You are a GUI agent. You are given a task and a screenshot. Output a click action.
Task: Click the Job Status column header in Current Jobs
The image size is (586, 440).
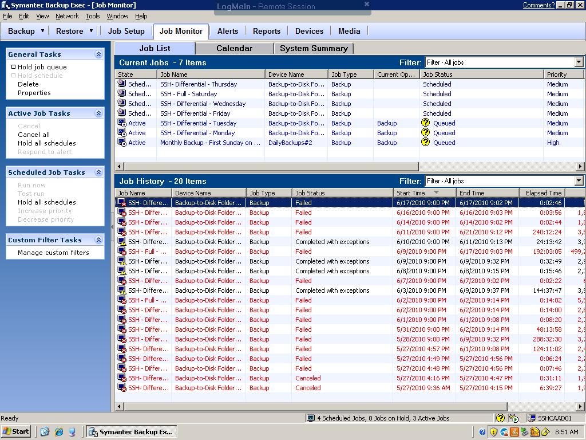click(x=482, y=74)
